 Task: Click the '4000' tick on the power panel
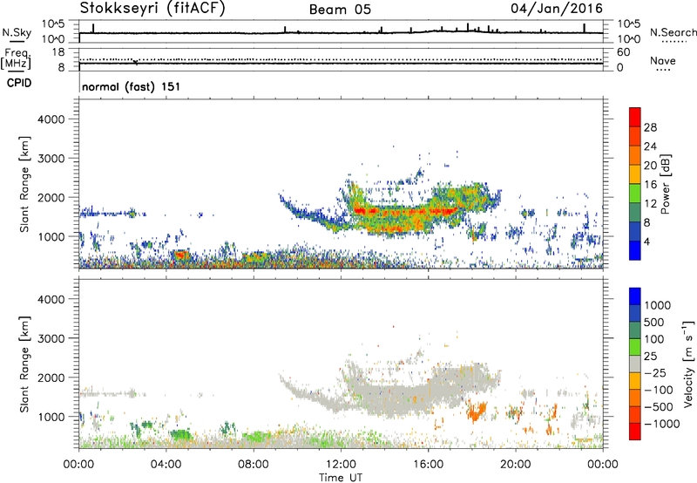pyautogui.click(x=51, y=119)
